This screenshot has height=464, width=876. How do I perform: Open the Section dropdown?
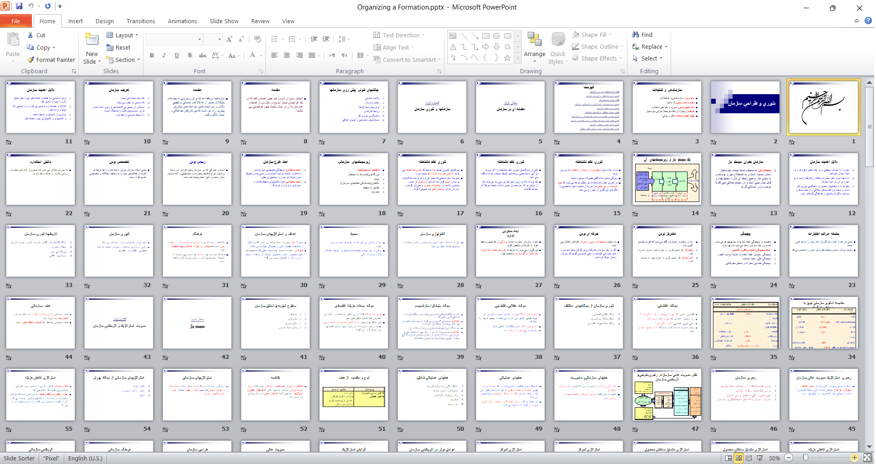[x=123, y=60]
